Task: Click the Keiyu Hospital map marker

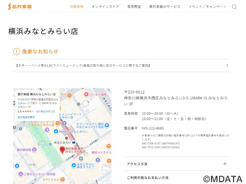Action: pyautogui.click(x=86, y=95)
